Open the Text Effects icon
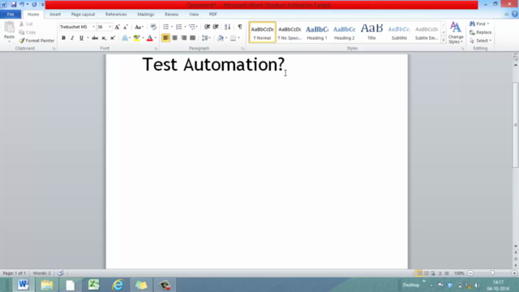 (125, 38)
